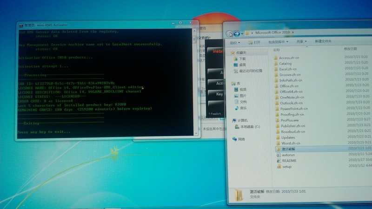Select the Excel.zh-cn folder
The width and height of the screenshot is (372, 209).
point(286,69)
